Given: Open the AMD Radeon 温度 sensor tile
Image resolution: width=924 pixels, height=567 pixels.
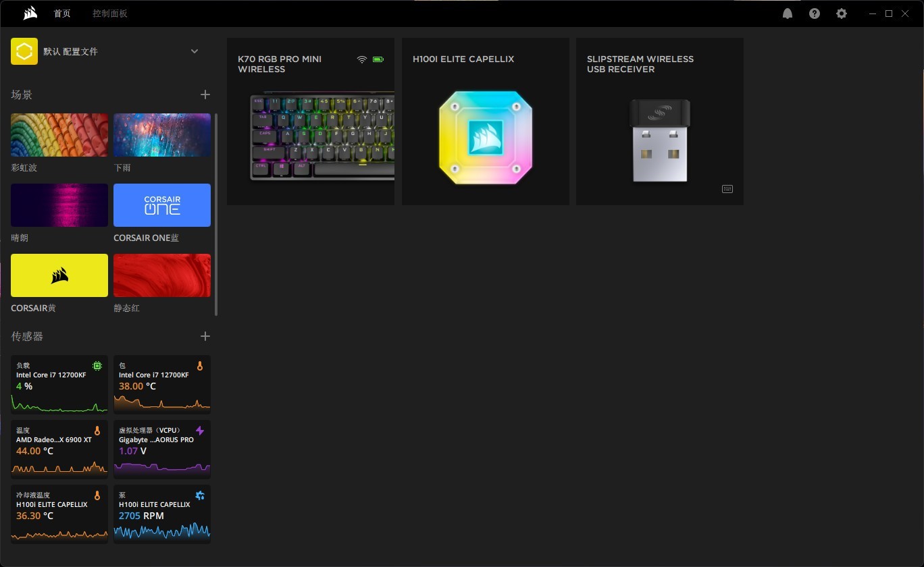Looking at the screenshot, I should coord(59,449).
